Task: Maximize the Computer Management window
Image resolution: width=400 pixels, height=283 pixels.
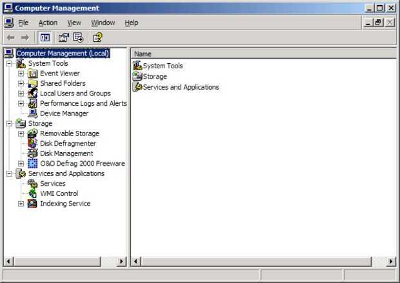Action: coord(379,8)
